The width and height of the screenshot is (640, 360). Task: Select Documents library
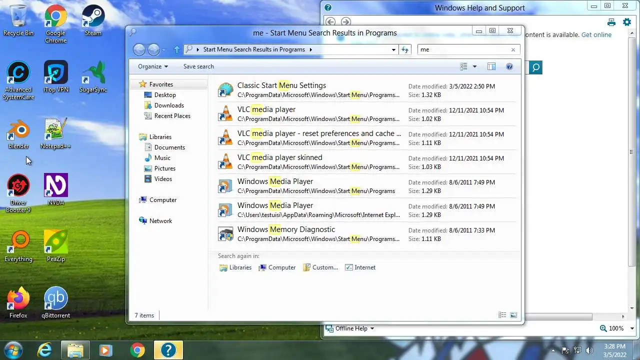click(x=164, y=147)
